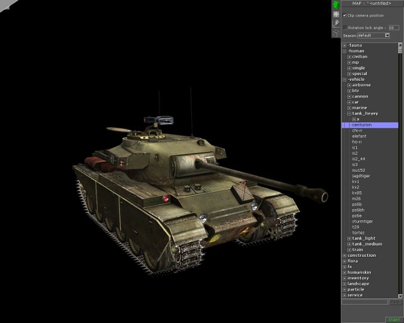Expand the tank_light tree node
Viewport: 404px width, 323px height.
pos(349,238)
